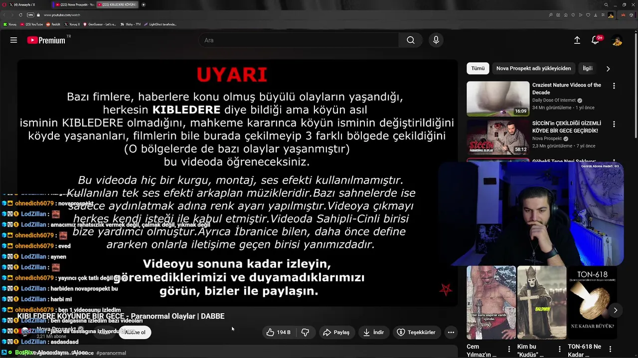The width and height of the screenshot is (638, 358).
Task: Open the SİCCİN video thumbnail
Action: coord(498,137)
